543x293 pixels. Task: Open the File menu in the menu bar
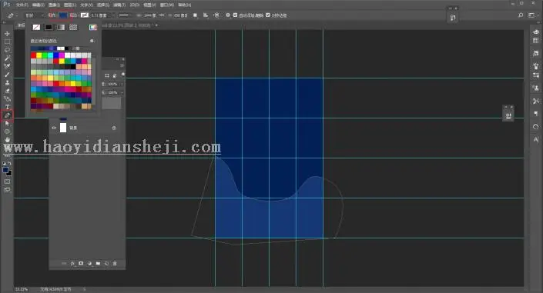coord(22,5)
